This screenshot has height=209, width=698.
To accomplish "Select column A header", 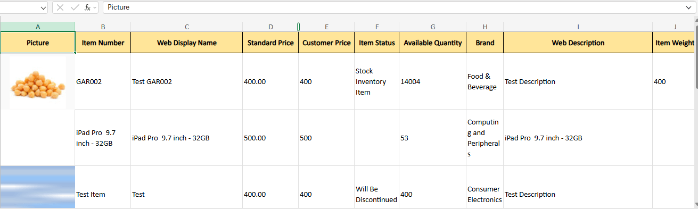I will point(37,27).
